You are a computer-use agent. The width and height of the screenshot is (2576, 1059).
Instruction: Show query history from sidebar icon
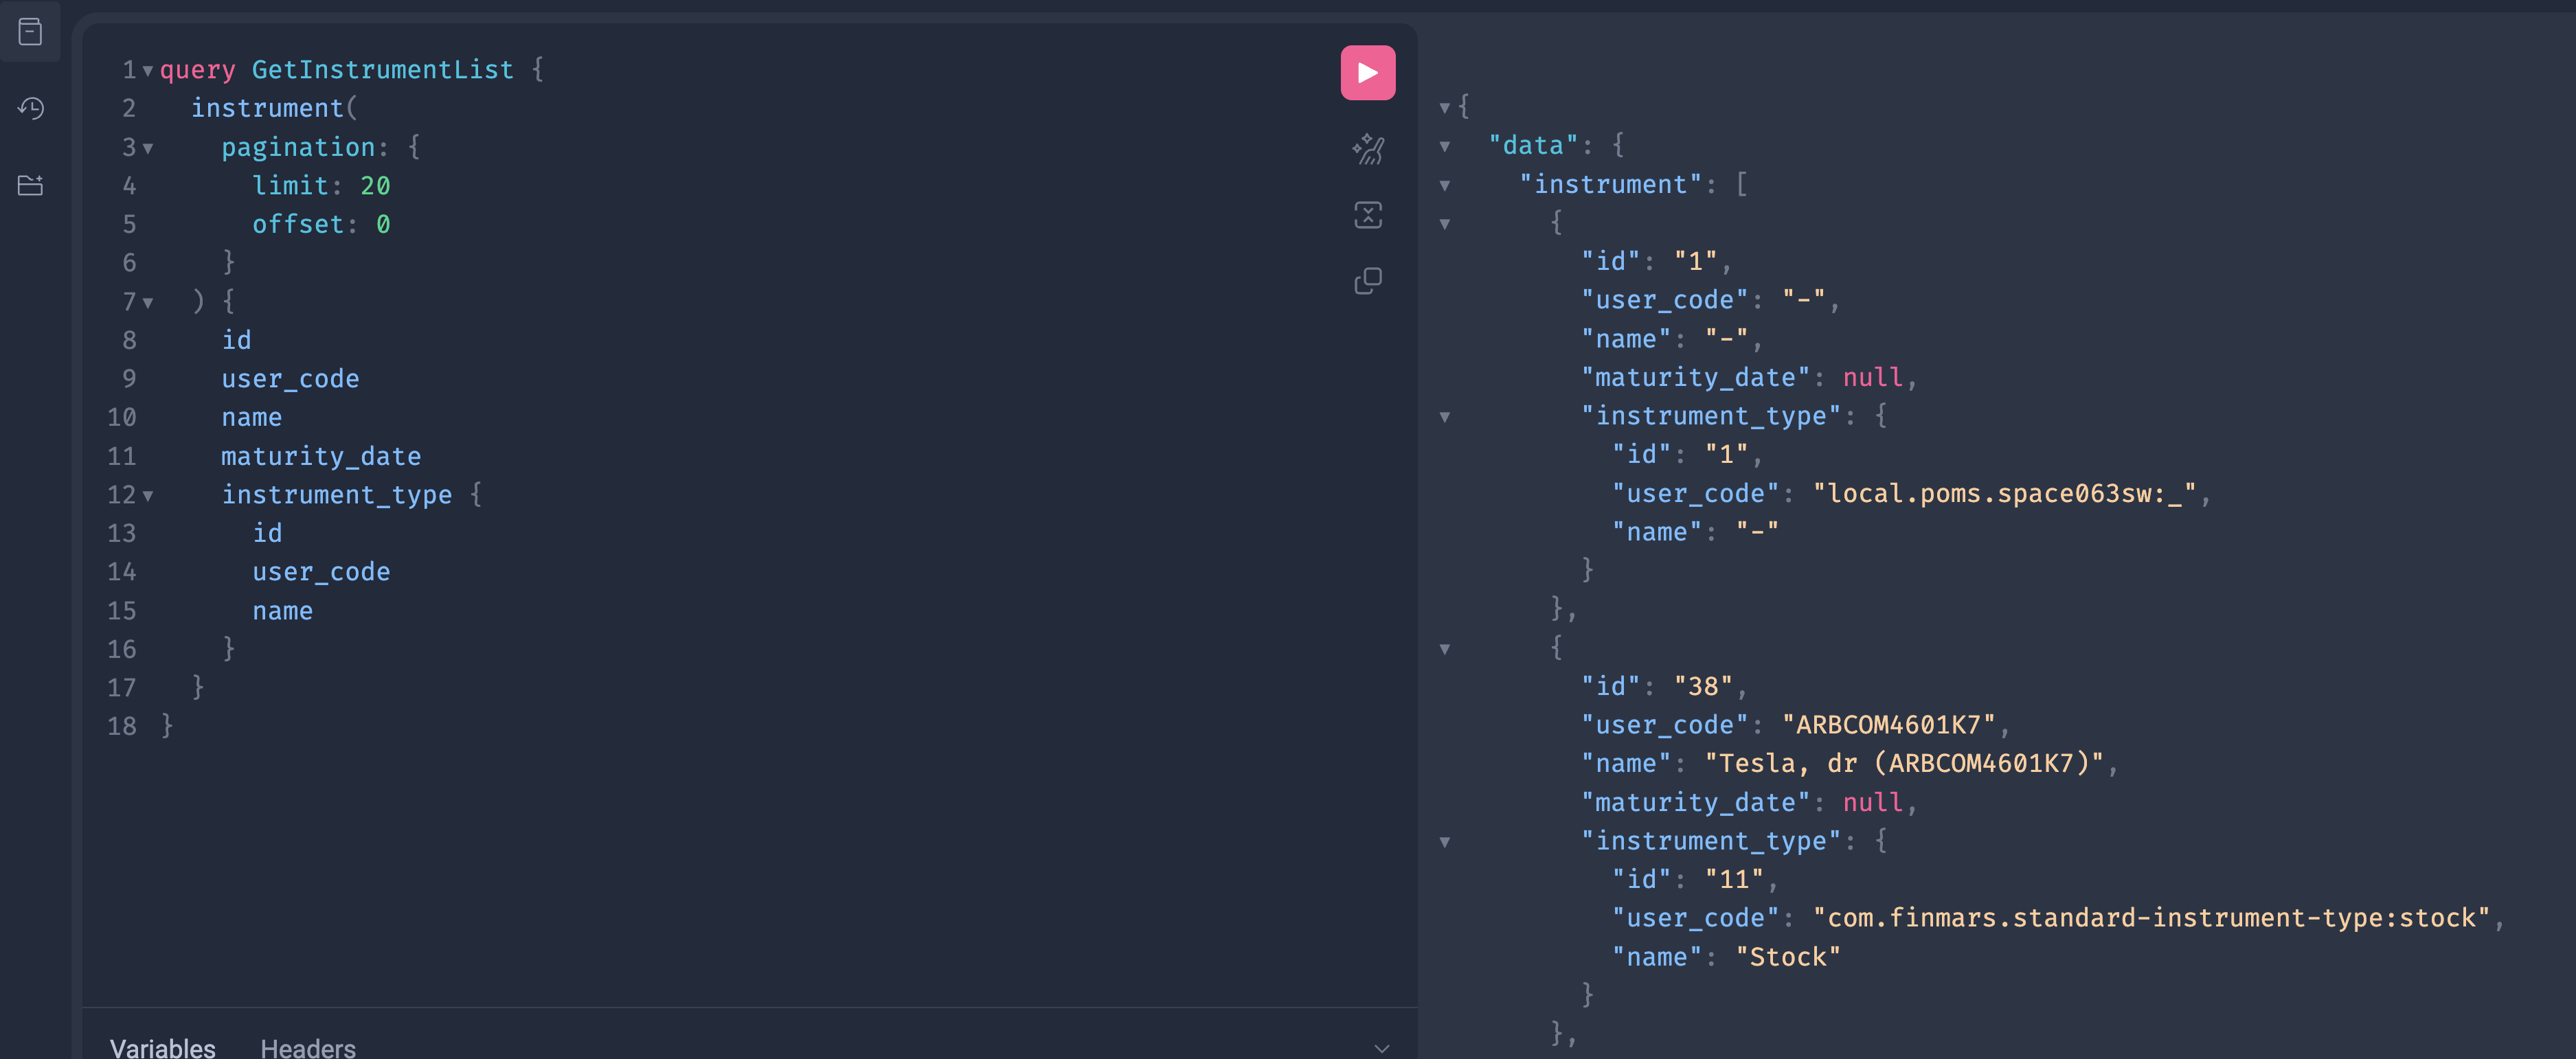click(30, 108)
